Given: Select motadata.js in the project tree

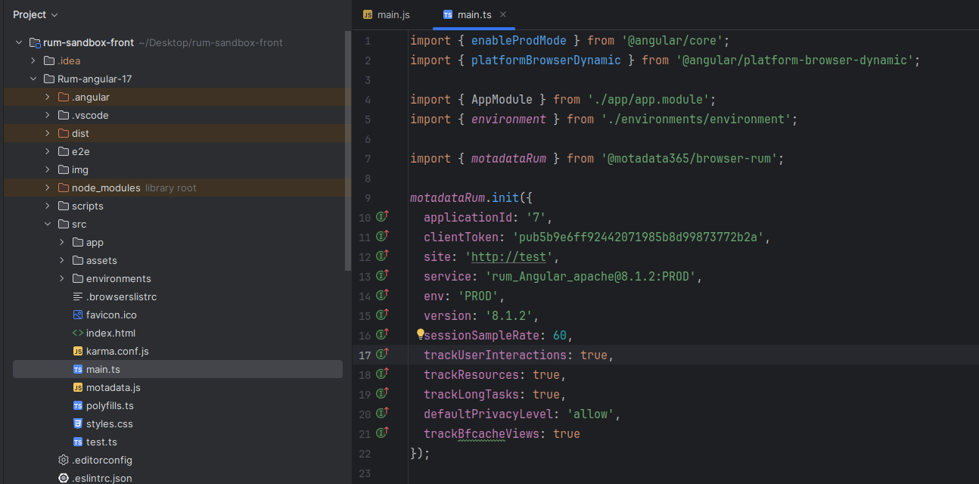Looking at the screenshot, I should tap(113, 387).
